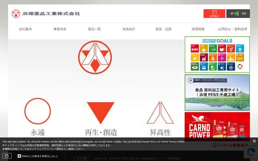This screenshot has width=258, height=161.
Task: Open the 製造・品質 menu
Action: [163, 29]
